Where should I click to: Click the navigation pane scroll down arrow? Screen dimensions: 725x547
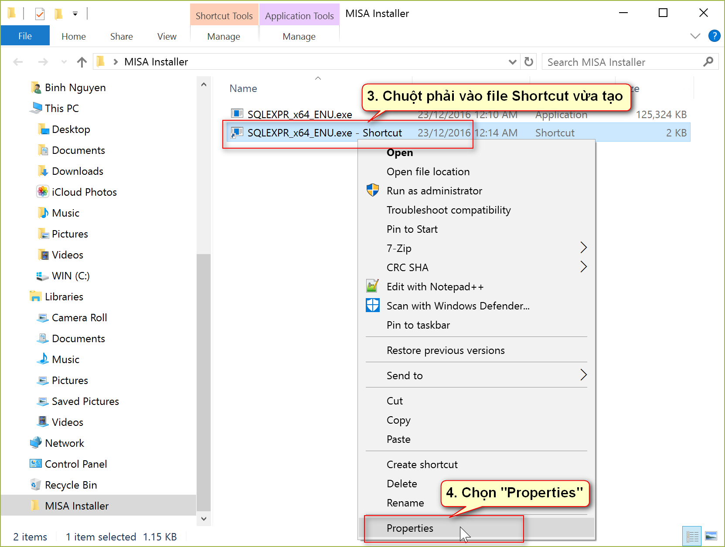pyautogui.click(x=204, y=519)
